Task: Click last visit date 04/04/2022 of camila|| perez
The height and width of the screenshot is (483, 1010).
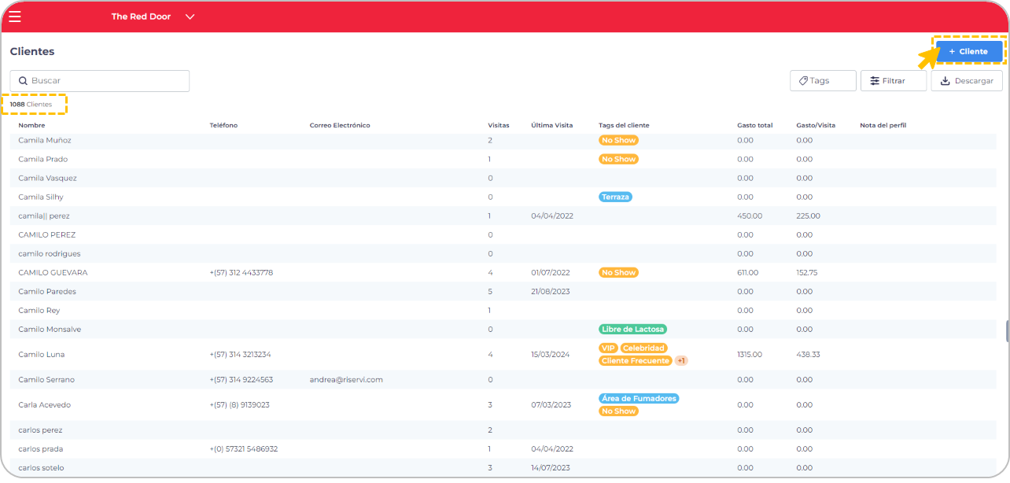Action: [552, 216]
